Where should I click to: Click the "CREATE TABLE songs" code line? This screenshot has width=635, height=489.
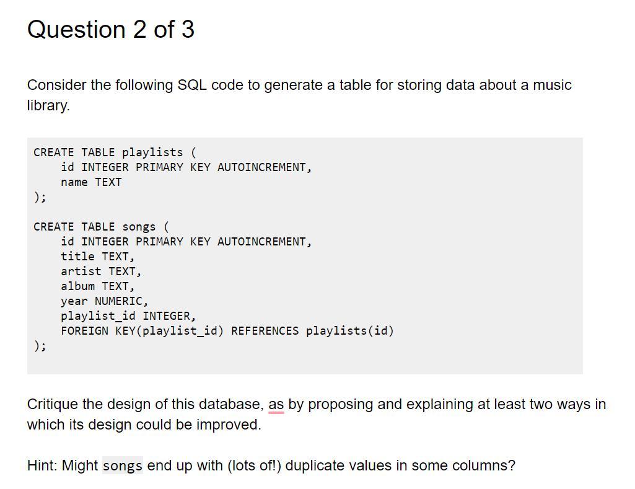click(101, 227)
